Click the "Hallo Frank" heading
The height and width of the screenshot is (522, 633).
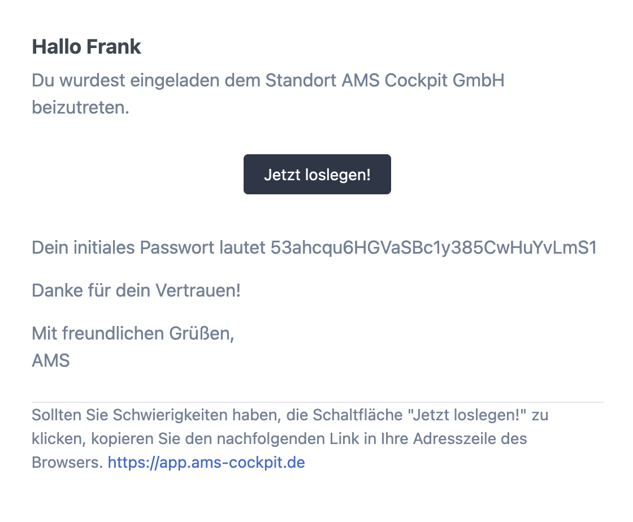pyautogui.click(x=86, y=46)
